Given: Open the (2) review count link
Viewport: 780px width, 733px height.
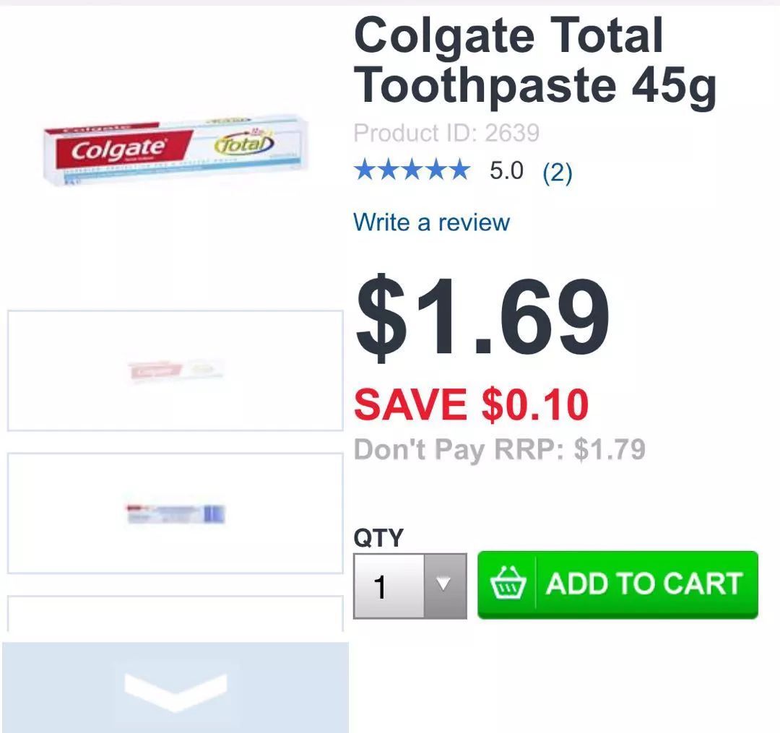Looking at the screenshot, I should [x=557, y=172].
